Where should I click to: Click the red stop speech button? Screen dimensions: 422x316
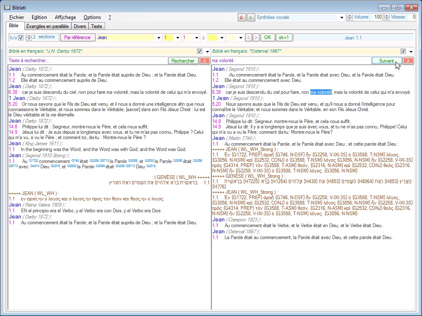pos(242,17)
